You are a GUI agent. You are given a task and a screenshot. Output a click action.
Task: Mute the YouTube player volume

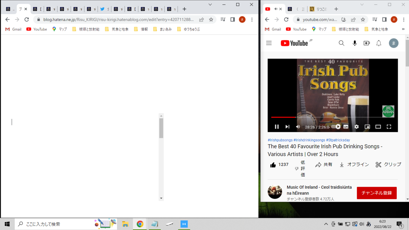[x=298, y=127]
